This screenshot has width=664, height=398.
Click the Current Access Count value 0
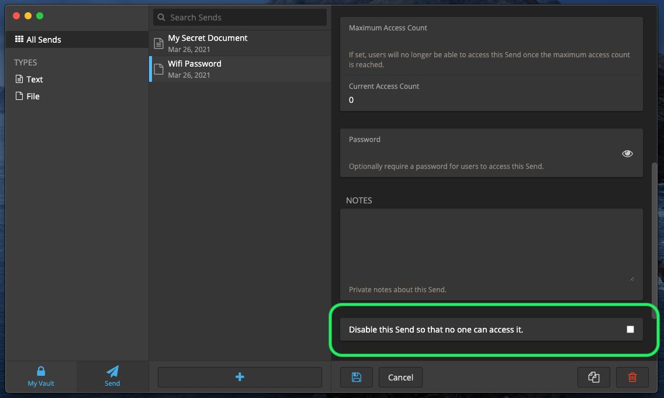coord(351,100)
